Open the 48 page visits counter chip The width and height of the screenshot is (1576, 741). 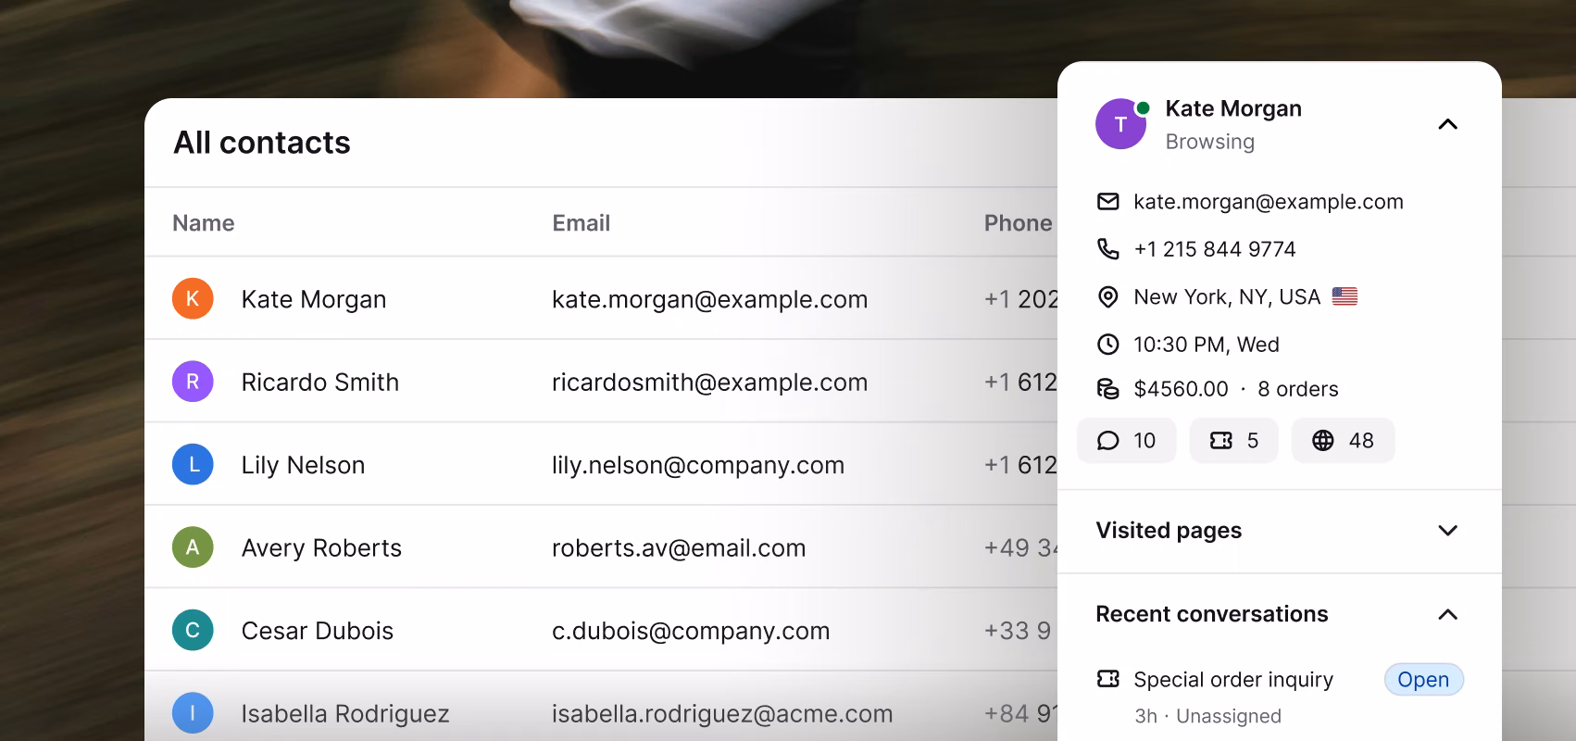(x=1343, y=440)
